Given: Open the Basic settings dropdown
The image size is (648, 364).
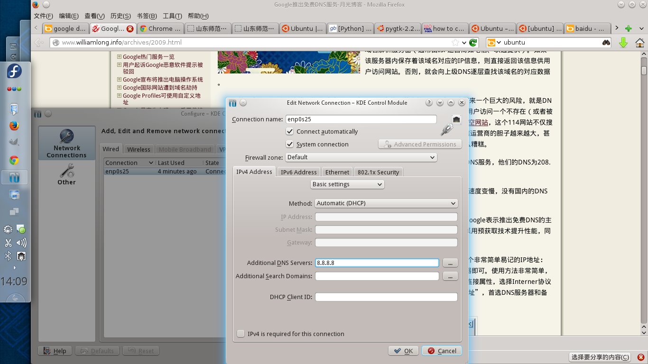Looking at the screenshot, I should [x=348, y=184].
